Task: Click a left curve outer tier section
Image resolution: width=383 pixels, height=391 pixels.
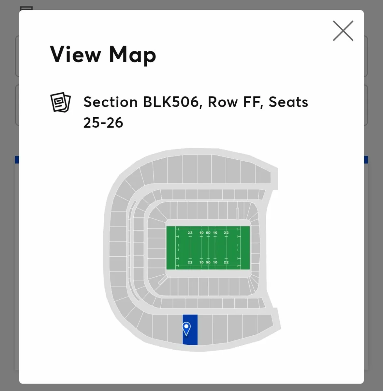Action: 118,248
